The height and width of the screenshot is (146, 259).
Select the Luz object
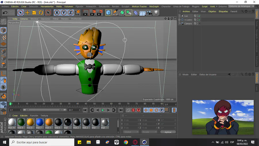[186, 16]
